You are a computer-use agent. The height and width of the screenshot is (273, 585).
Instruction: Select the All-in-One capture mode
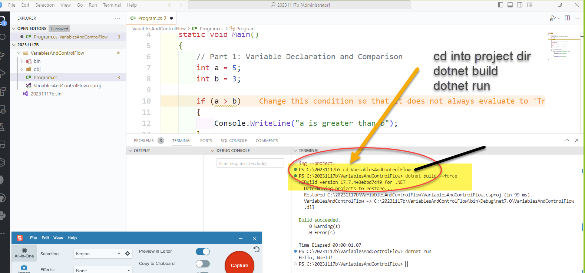click(x=24, y=253)
